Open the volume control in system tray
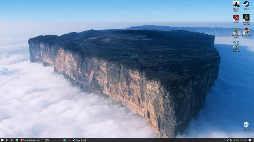254x142 pixels. [237, 140]
